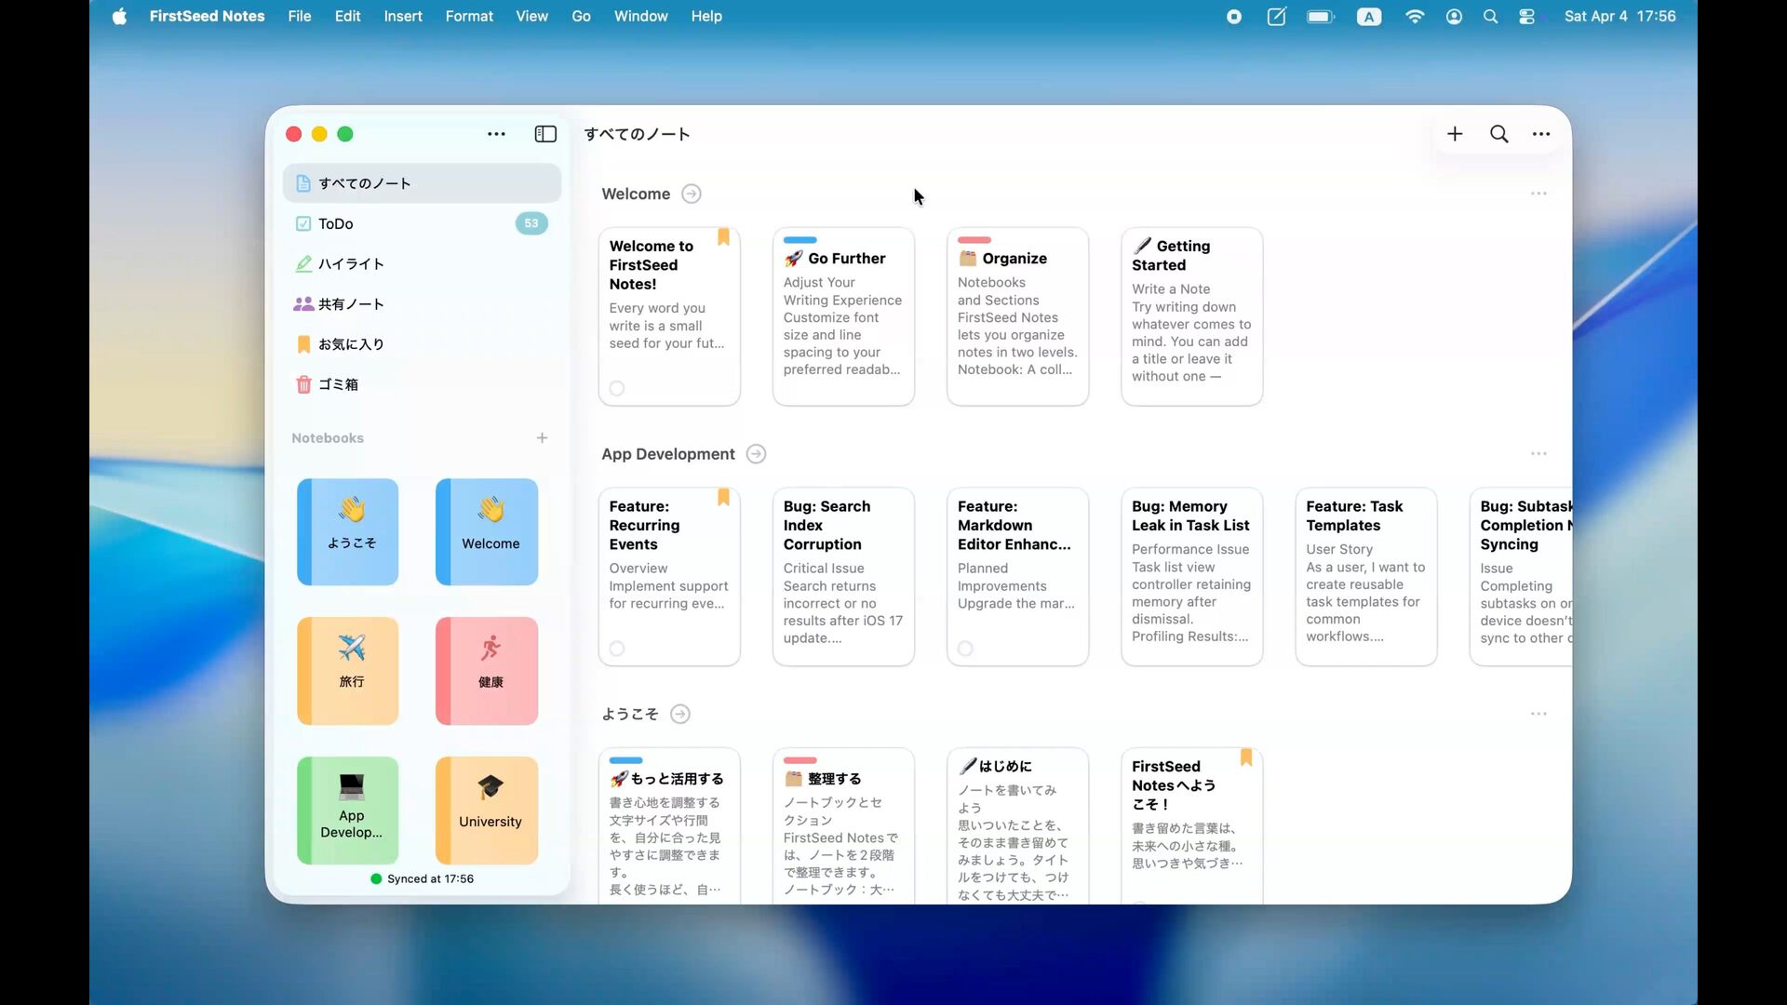Screen dimensions: 1787x1005
Task: Check the circle on Welcome to FirstSeed note
Action: (617, 388)
